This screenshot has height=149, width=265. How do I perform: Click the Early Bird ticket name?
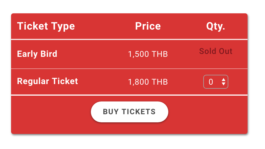pyautogui.click(x=37, y=54)
